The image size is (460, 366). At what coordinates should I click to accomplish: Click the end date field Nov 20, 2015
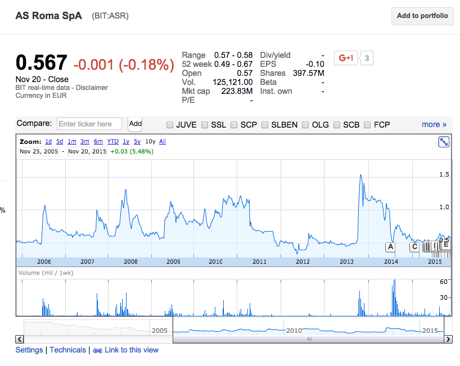coord(87,152)
